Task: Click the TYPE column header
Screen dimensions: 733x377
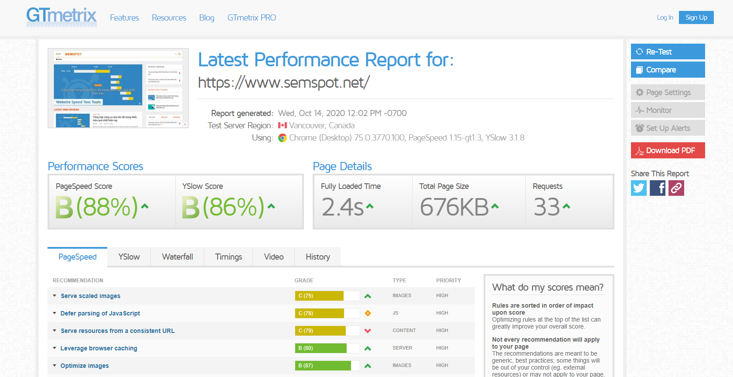Action: [399, 281]
